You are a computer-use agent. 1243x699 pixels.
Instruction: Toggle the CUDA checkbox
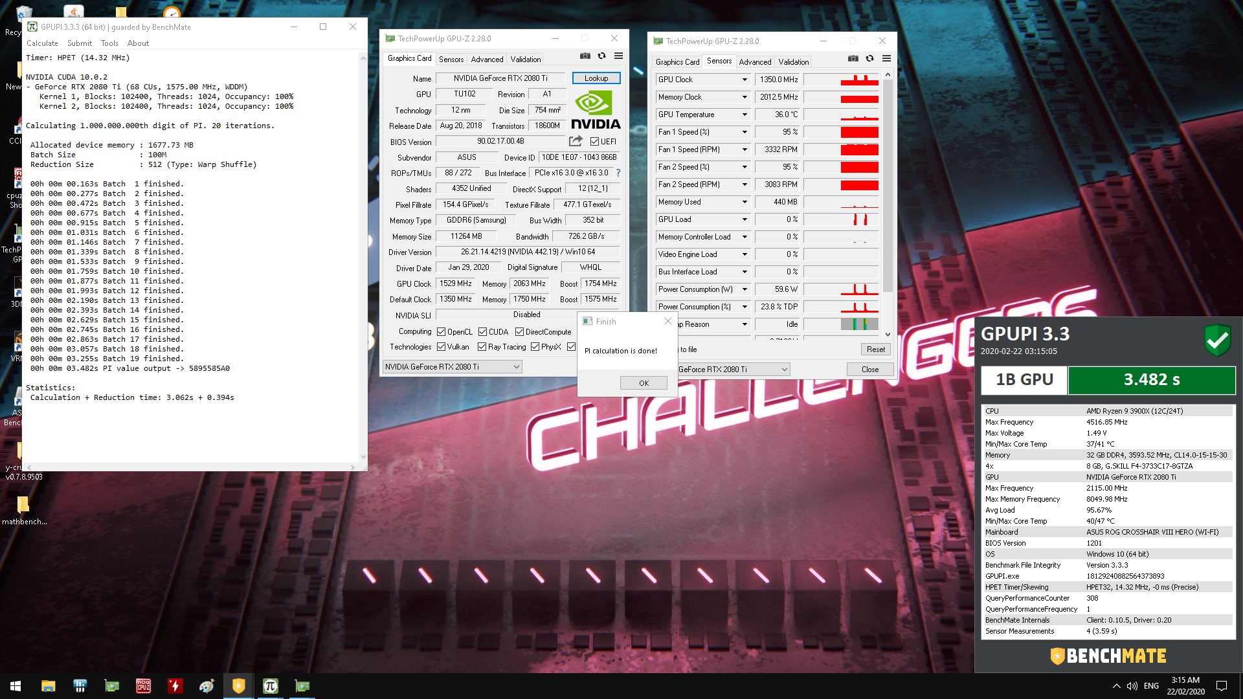(x=482, y=332)
